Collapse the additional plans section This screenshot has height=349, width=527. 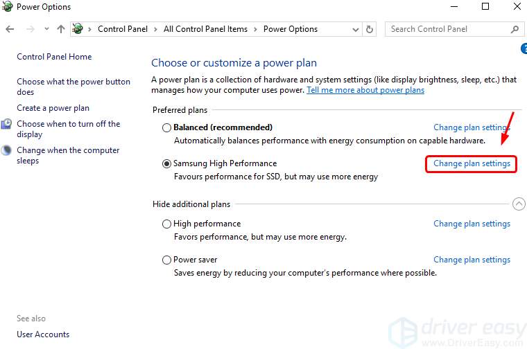coord(519,204)
